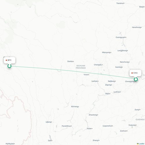Click the Panzhihua city label

[x=66, y=126]
